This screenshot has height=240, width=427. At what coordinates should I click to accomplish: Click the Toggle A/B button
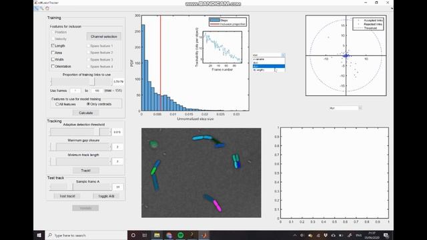pyautogui.click(x=107, y=196)
